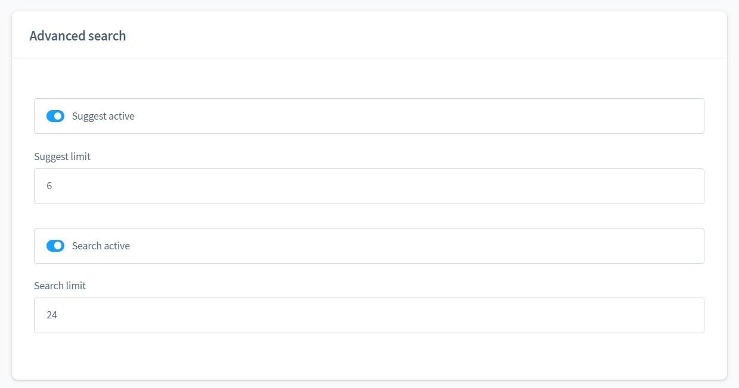Click blank area right of Advanced search title
The width and height of the screenshot is (739, 388).
pos(417,36)
